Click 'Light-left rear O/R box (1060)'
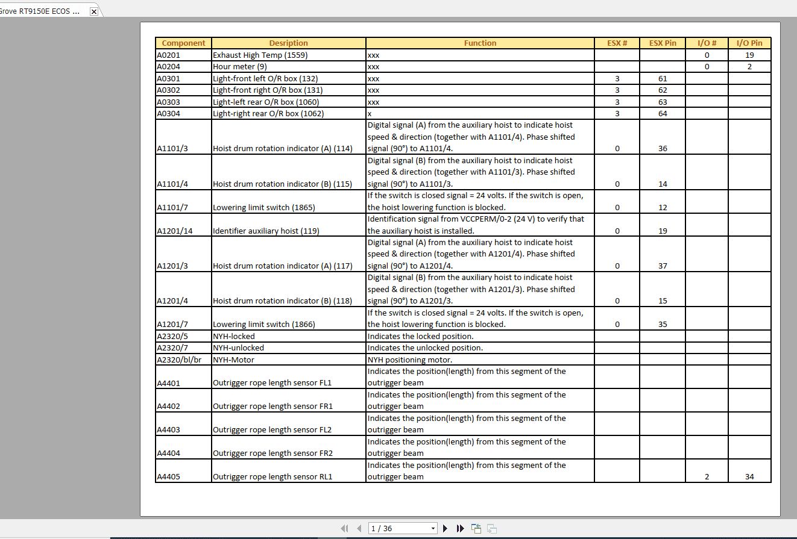This screenshot has width=797, height=539. pos(266,102)
